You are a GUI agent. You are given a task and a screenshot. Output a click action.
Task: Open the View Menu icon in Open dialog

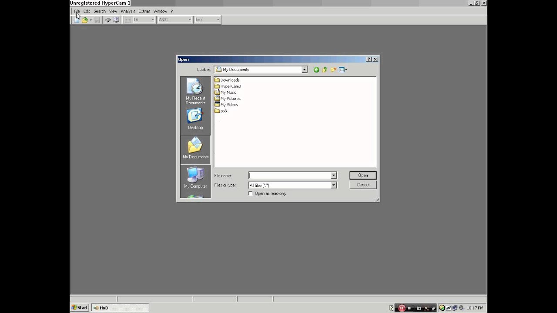[343, 70]
